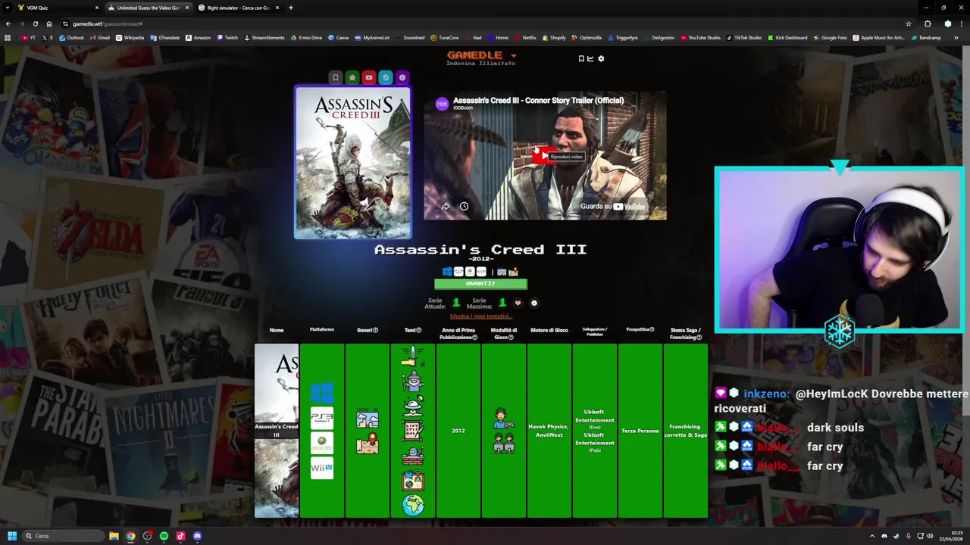Image resolution: width=970 pixels, height=545 pixels.
Task: Click Mostra i miei tentativi link
Action: click(480, 316)
